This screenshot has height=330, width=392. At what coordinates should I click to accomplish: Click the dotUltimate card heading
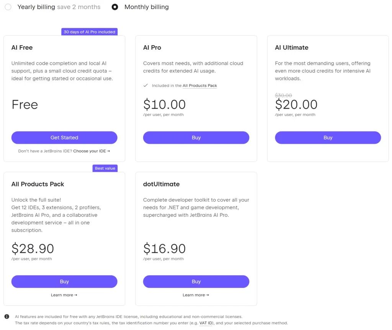pos(161,184)
